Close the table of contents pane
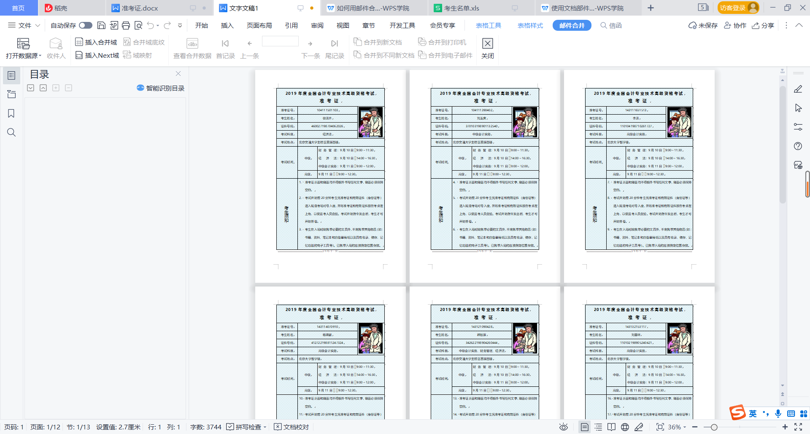This screenshot has width=810, height=434. click(x=178, y=74)
